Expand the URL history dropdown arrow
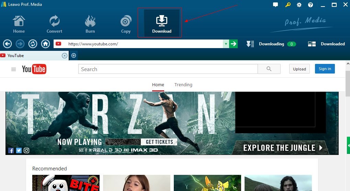This screenshot has width=350, height=191. (x=226, y=44)
